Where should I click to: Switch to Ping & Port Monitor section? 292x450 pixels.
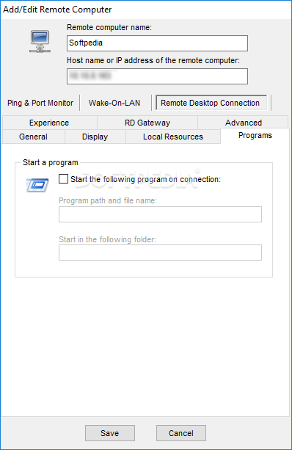coord(40,103)
